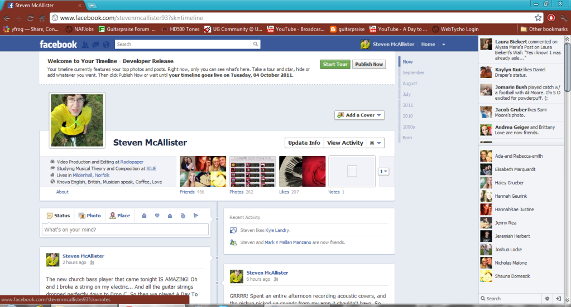571x307 pixels.
Task: Click Publish Now button
Action: click(369, 64)
